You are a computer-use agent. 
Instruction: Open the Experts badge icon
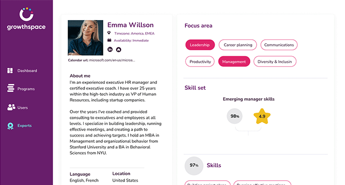tap(11, 126)
